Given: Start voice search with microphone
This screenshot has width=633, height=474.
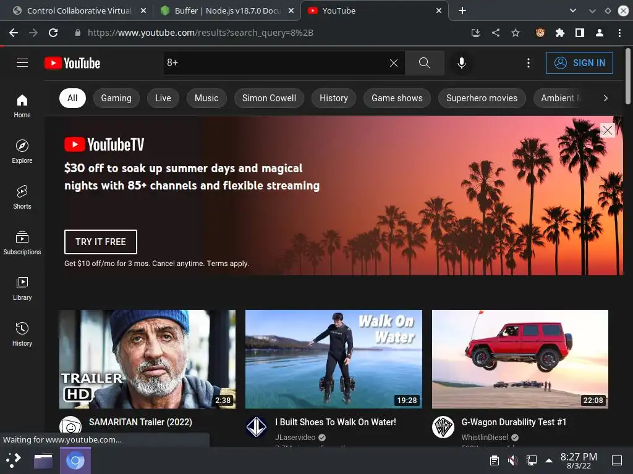Looking at the screenshot, I should pos(461,63).
